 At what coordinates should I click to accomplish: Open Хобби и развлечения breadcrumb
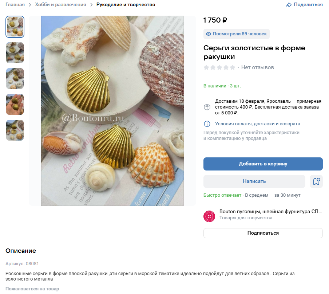tap(60, 5)
